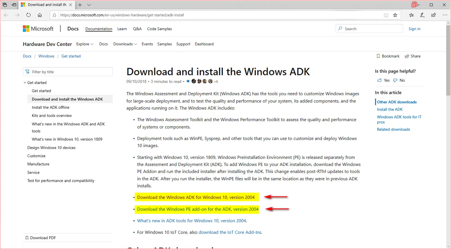Click the Docs breadcrumb link
The image size is (451, 249).
27,56
